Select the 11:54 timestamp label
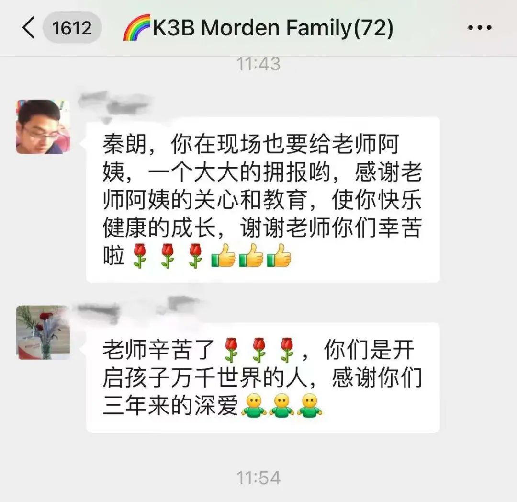 (x=258, y=478)
